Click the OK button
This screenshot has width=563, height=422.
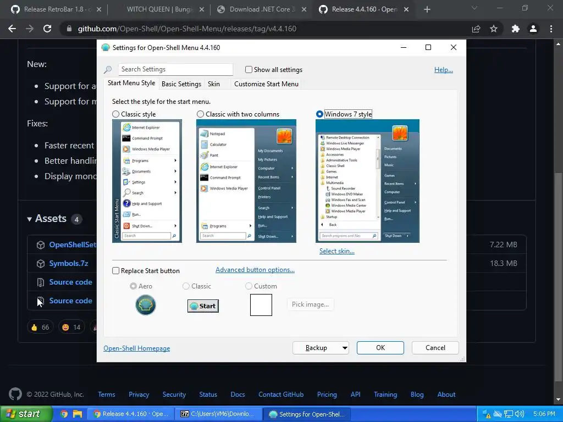[380, 348]
